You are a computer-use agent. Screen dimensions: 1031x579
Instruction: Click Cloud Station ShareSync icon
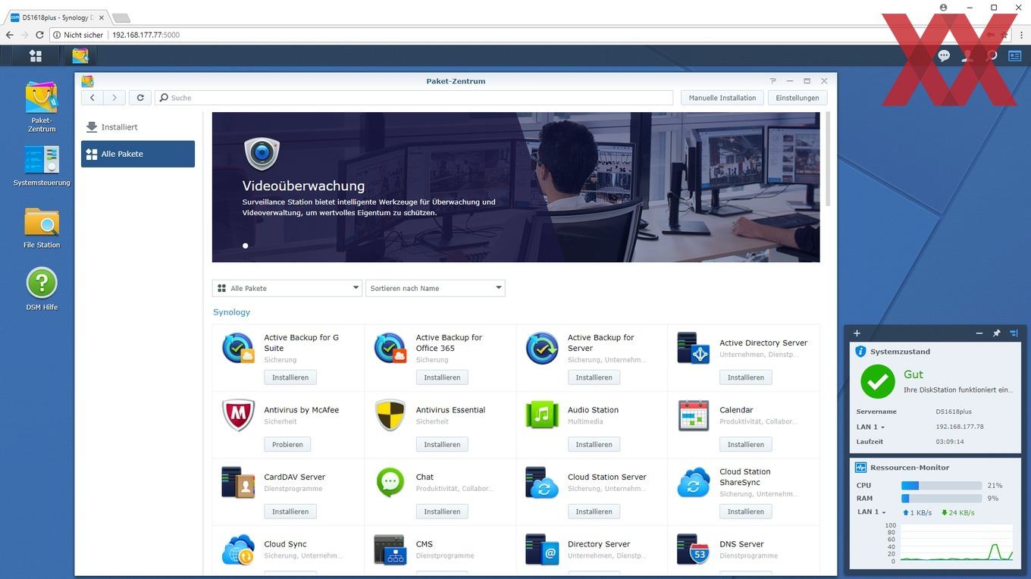coord(694,483)
